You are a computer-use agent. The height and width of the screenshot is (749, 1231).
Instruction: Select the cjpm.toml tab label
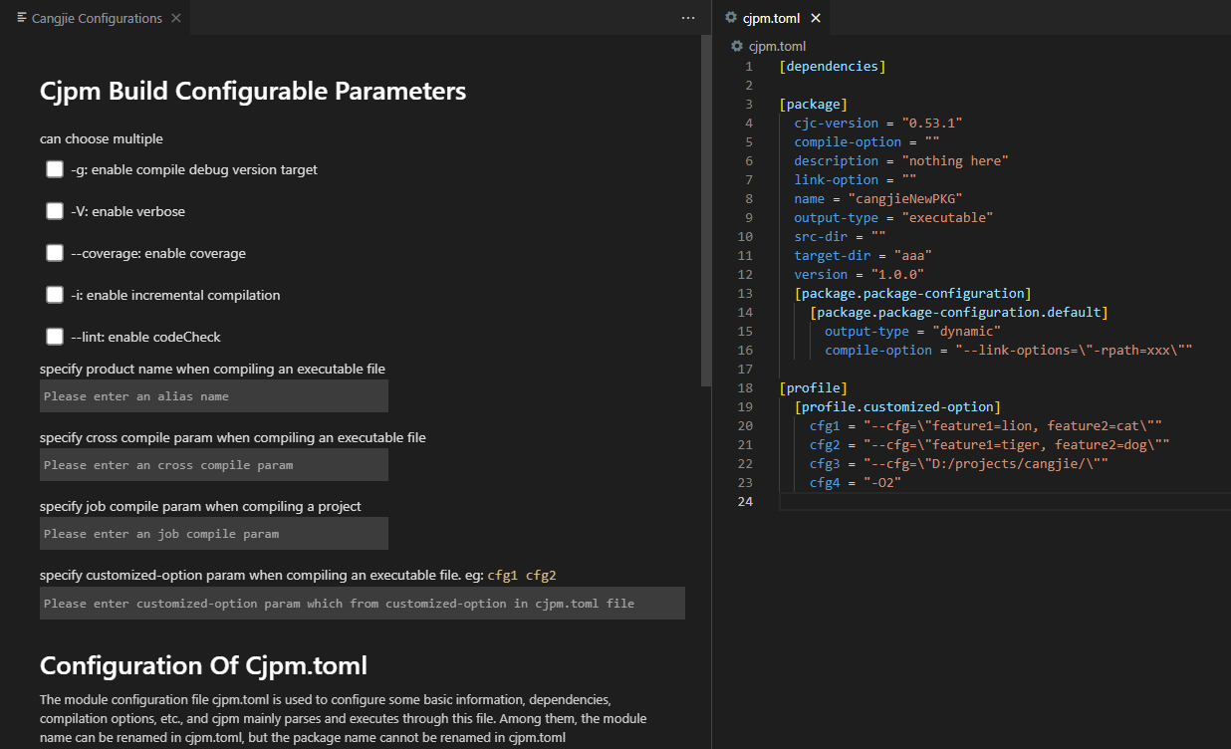pyautogui.click(x=771, y=18)
